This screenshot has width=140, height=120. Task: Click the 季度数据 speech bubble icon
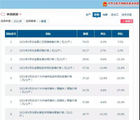click(x=3, y=14)
